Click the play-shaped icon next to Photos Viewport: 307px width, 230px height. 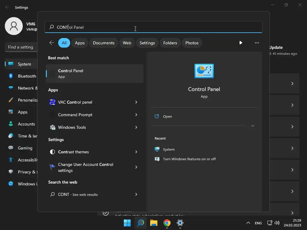[241, 43]
